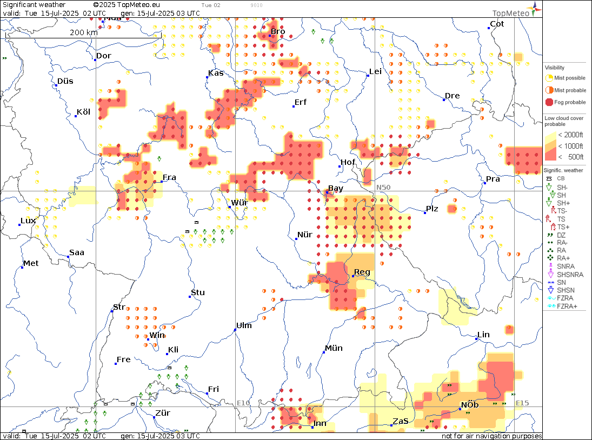Image resolution: width=592 pixels, height=440 pixels.
Task: Click the SH+ heavy shower legend symbol
Action: (x=549, y=203)
